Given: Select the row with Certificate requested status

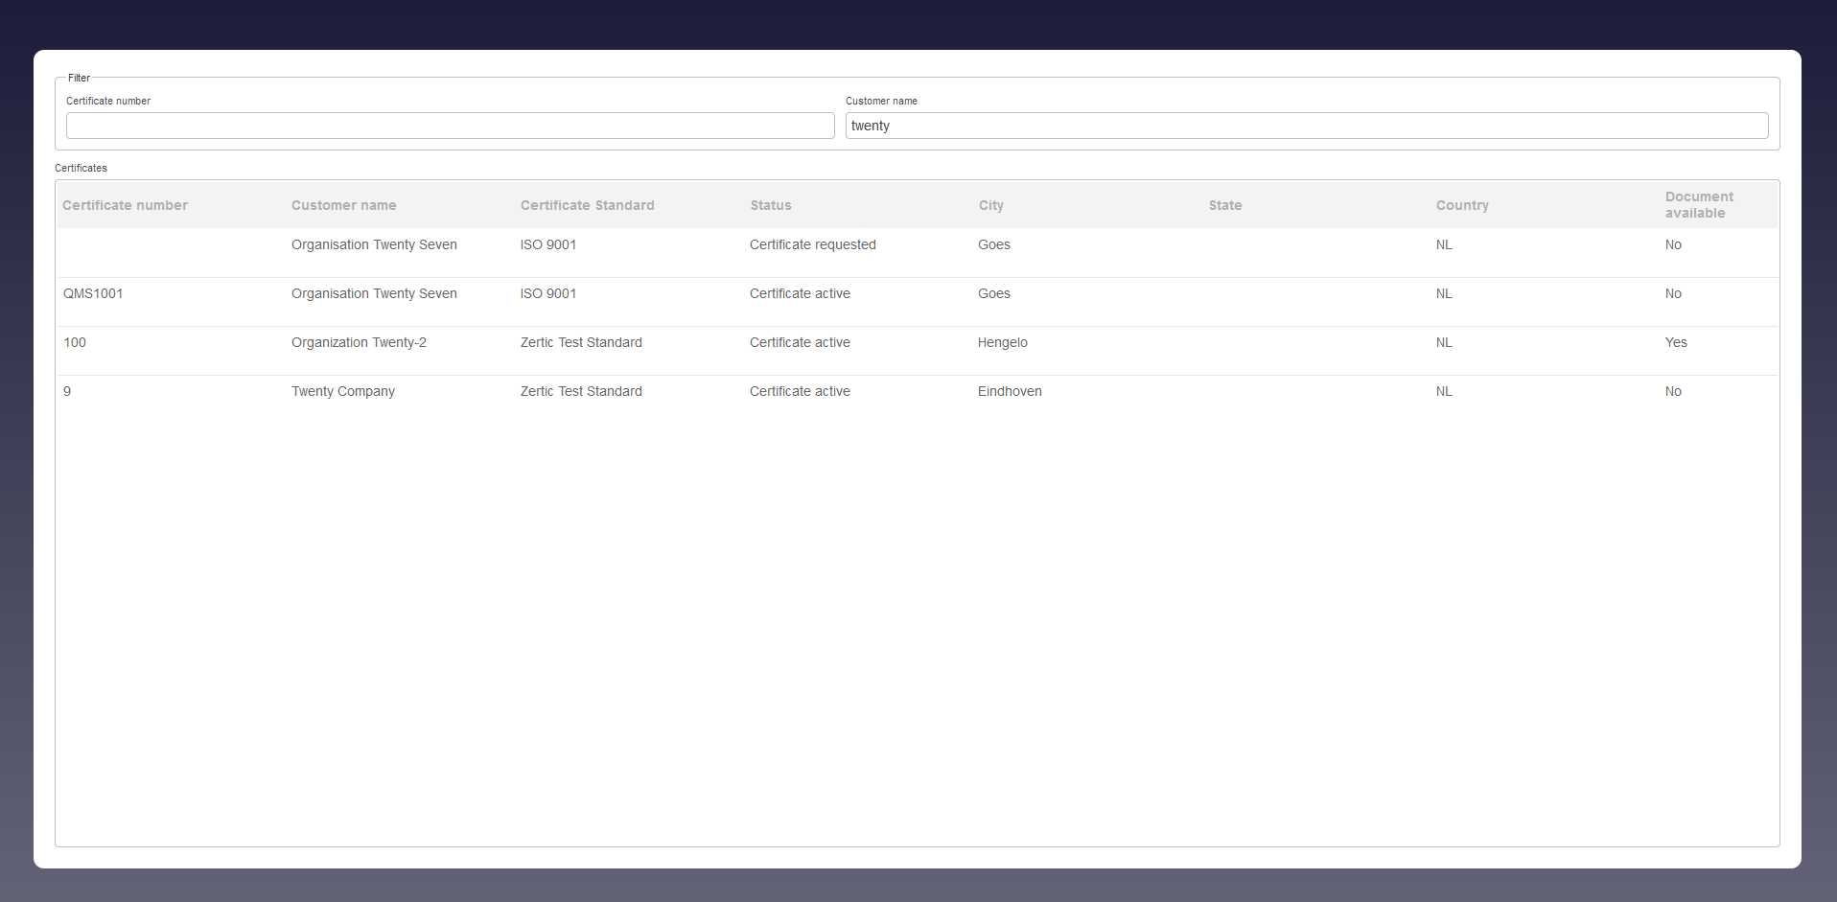Looking at the screenshot, I should coord(812,244).
